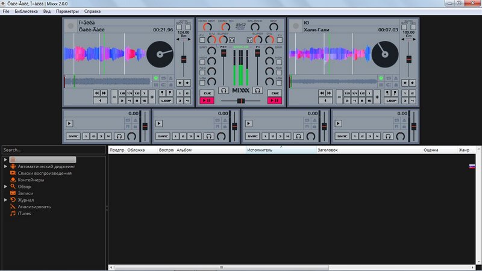Expand the first library tree node
This screenshot has width=482, height=271.
coord(5,160)
